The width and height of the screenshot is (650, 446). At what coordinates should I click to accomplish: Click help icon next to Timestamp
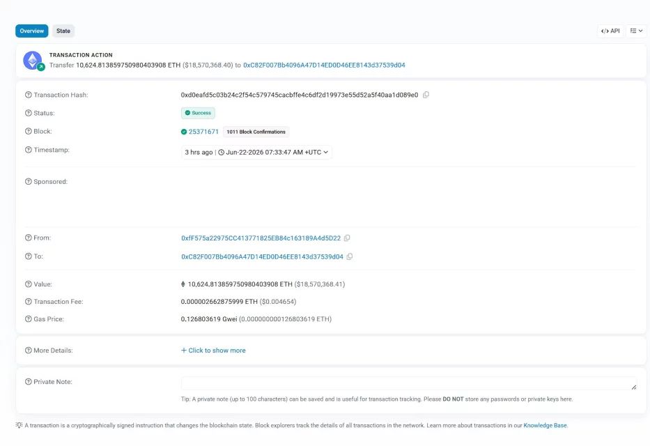[x=28, y=150]
